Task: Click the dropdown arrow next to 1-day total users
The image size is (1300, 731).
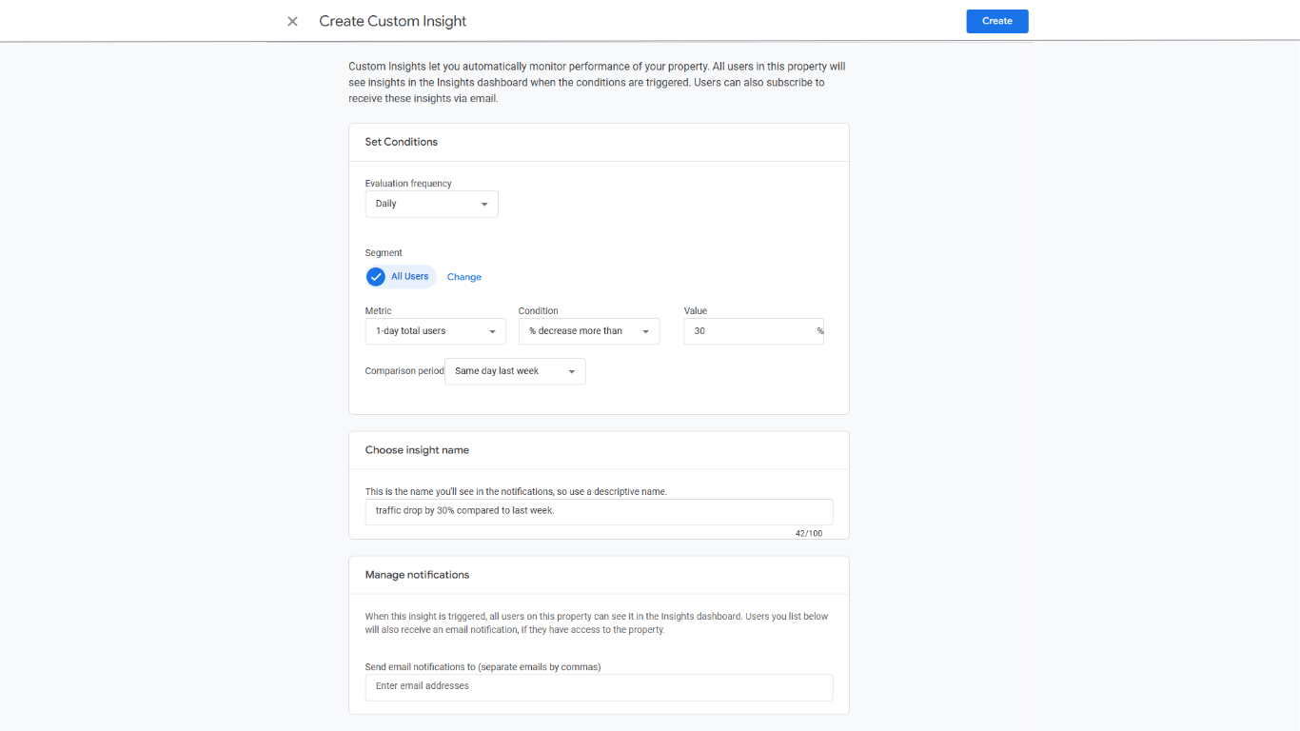Action: 494,331
